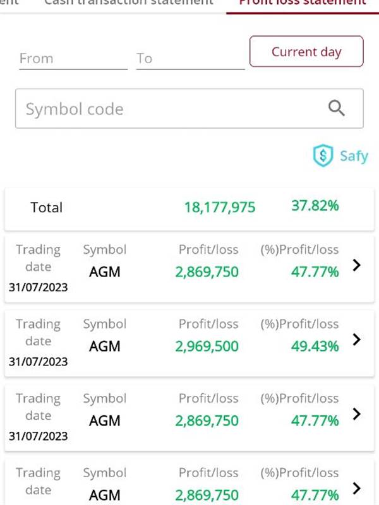
Task: Select the AGM entry with 2,969,500 profit
Action: 189,343
